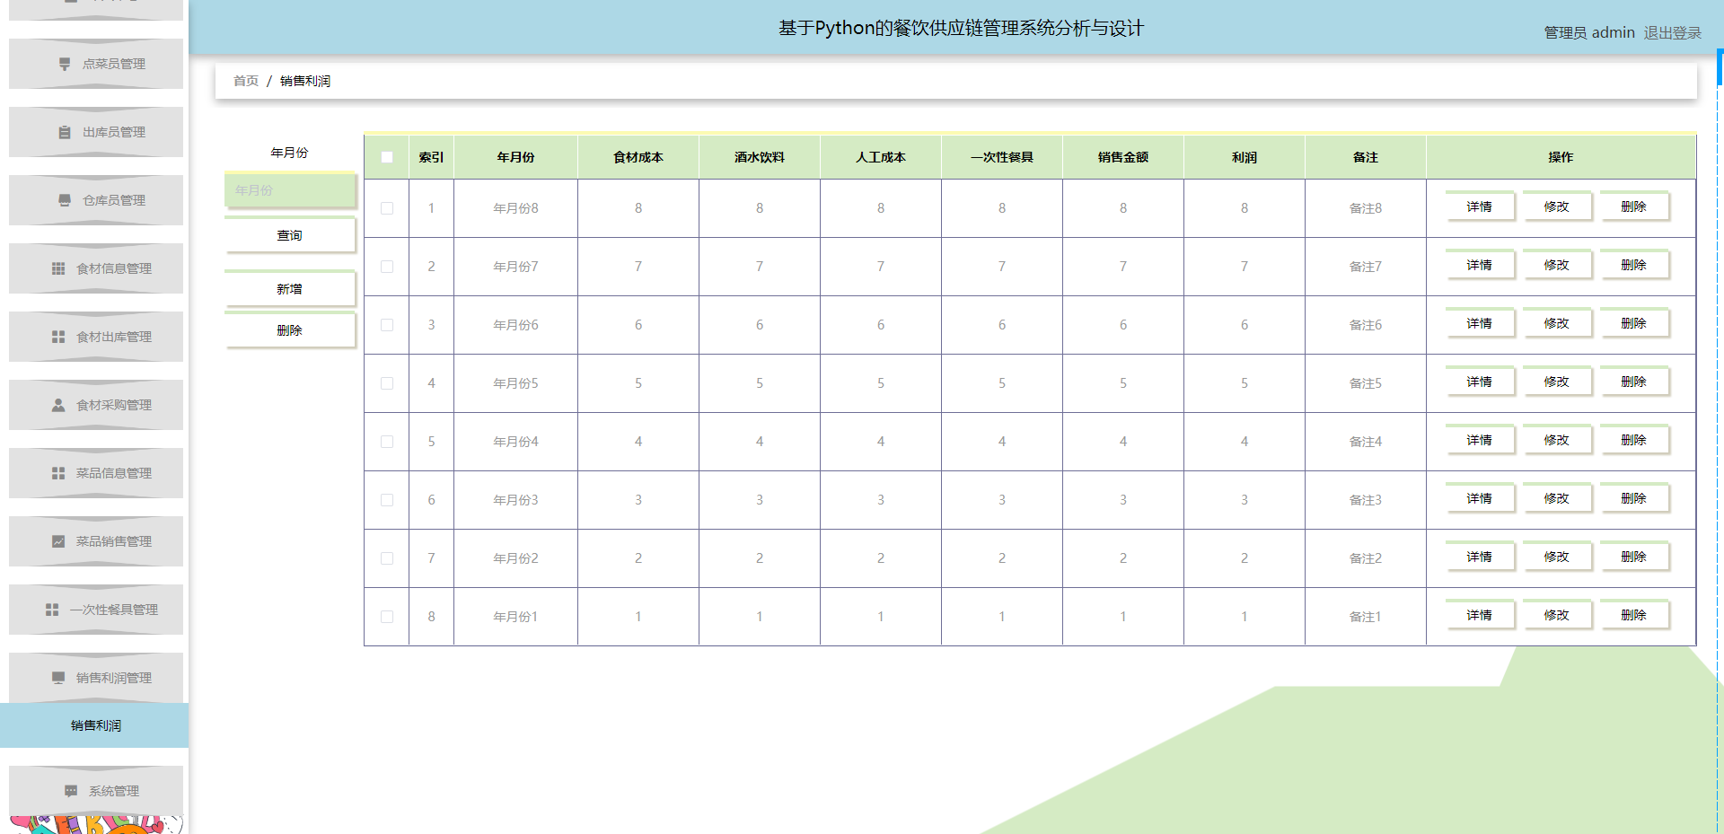Check the row with 年月份7
1724x834 pixels.
pos(387,267)
